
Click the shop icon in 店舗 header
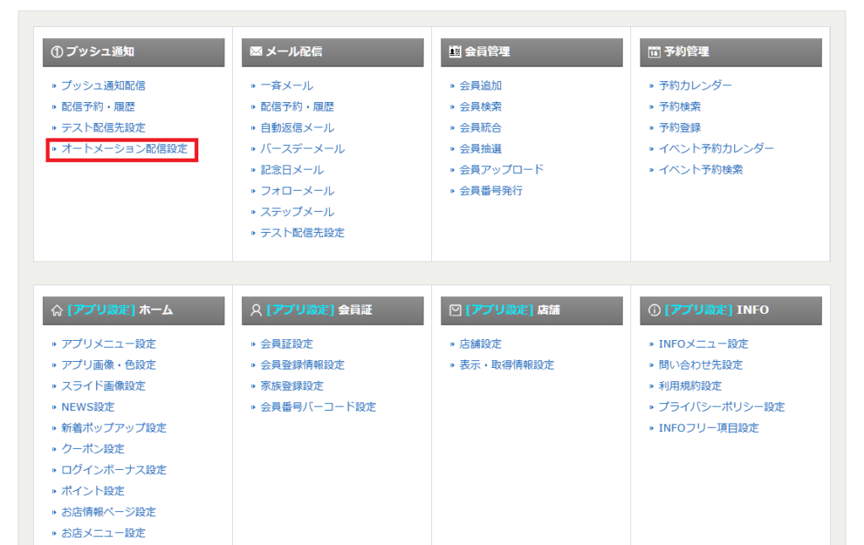(456, 310)
